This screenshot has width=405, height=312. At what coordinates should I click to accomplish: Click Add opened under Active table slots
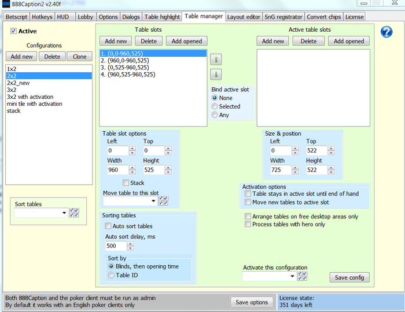tap(349, 41)
